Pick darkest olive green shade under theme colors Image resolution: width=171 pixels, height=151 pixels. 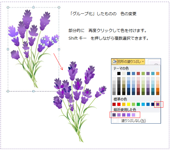point(143,93)
